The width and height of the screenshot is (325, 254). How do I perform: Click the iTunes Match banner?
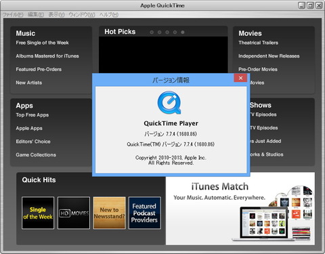240,209
